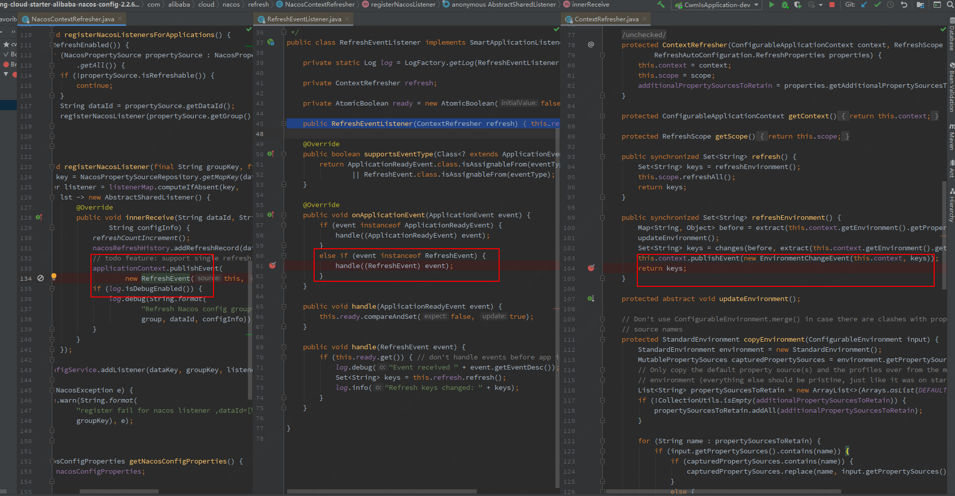Screen dimensions: 955x496
Task: Open the Bean Validation tool window
Action: pos(951,87)
